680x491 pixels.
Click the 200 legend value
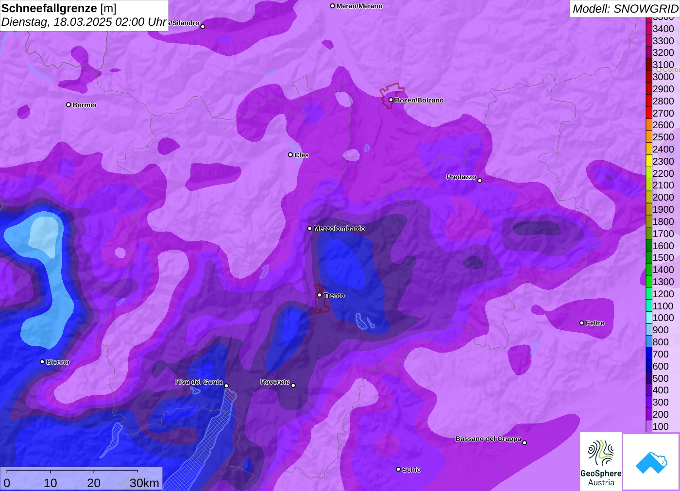[661, 414]
